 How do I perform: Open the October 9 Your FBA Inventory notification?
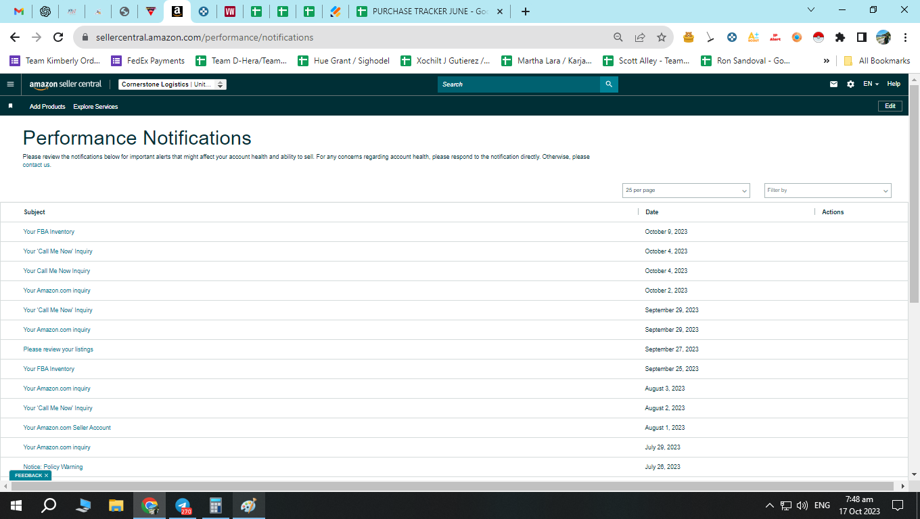coord(49,232)
